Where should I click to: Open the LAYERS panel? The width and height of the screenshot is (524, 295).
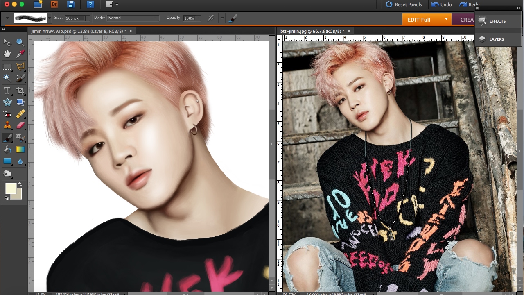(x=498, y=39)
